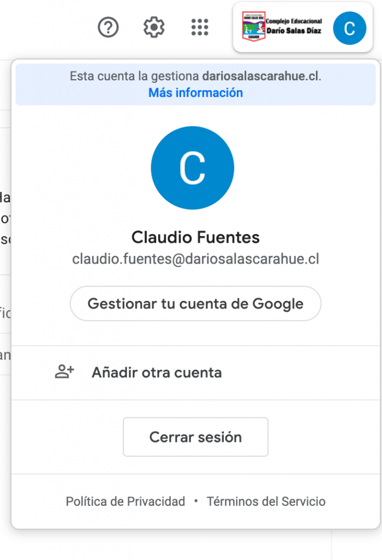Image resolution: width=382 pixels, height=560 pixels.
Task: Click Gestionar tu cuenta de Google button
Action: point(195,304)
